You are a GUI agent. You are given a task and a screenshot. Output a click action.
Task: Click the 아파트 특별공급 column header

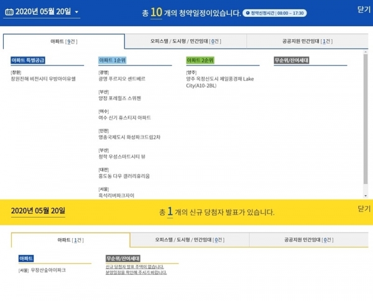pos(28,60)
